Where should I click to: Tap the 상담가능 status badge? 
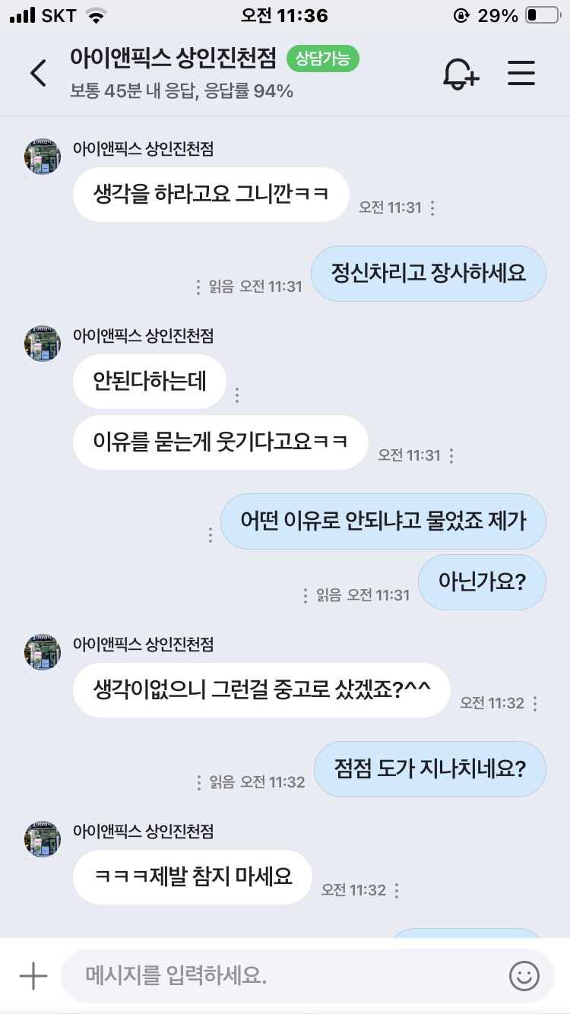[323, 59]
